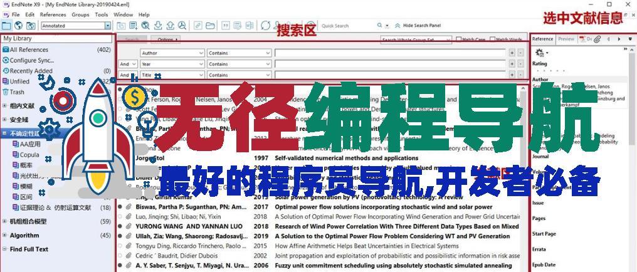Click the Open File folder toolbar icon
Screen dimensions: 637x272
tap(209, 26)
